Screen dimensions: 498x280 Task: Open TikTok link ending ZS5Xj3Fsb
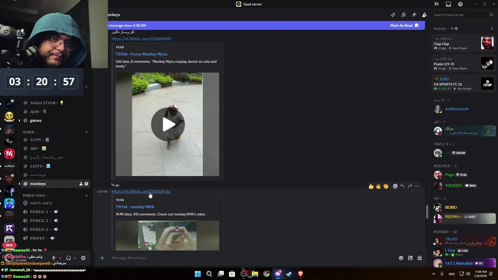141,191
